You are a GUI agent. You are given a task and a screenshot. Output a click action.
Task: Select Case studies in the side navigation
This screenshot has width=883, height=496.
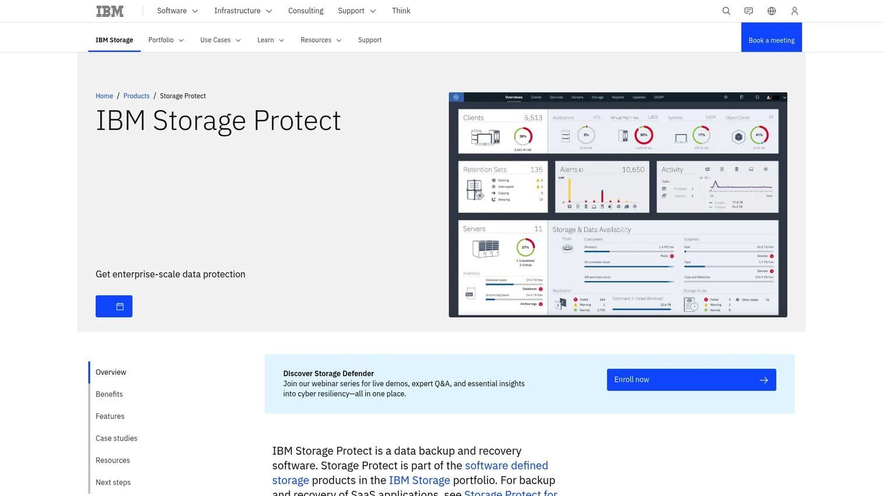[x=117, y=438]
